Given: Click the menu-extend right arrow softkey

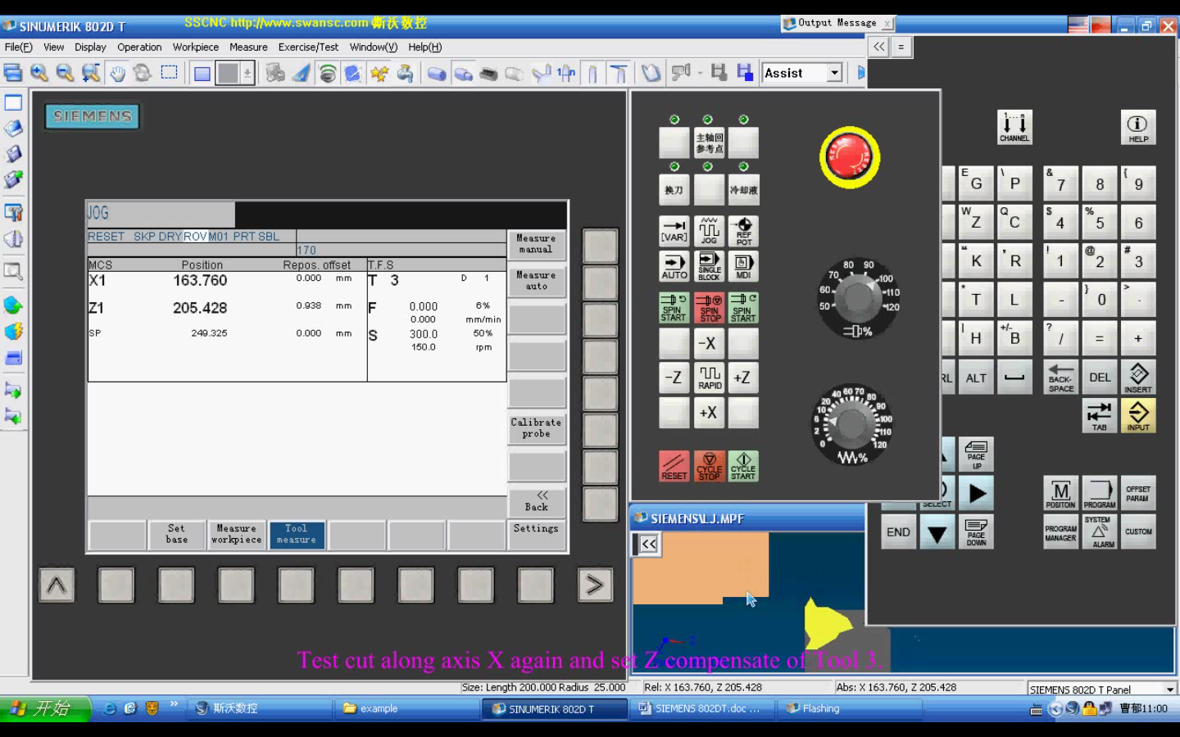Looking at the screenshot, I should pos(595,585).
